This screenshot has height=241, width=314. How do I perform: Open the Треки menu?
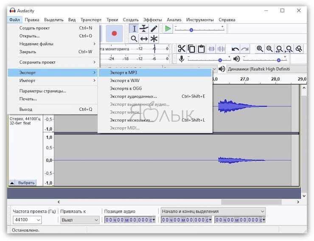[112, 20]
